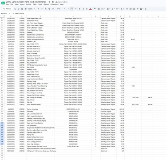Open the Horizontal align dropdown
Viewport: 166px width, 160px height.
pos(108,9)
